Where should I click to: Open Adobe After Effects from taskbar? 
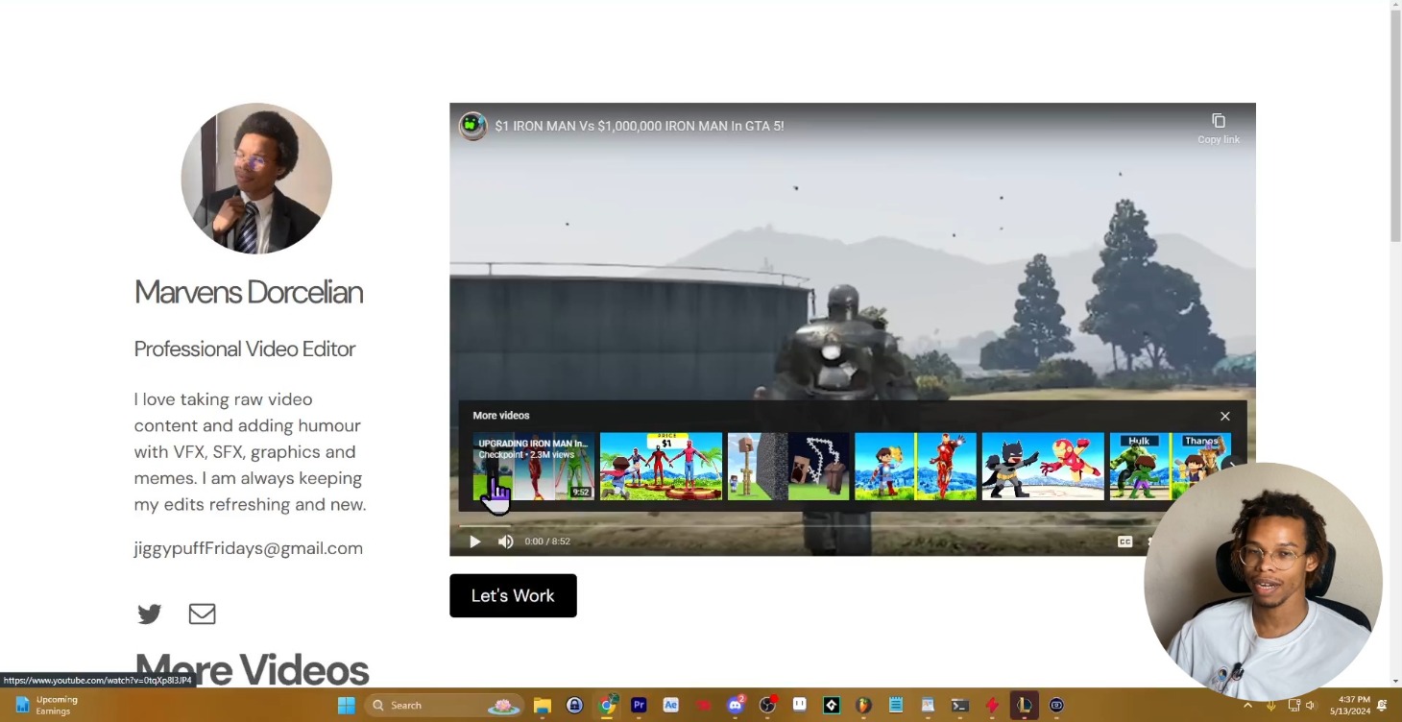pyautogui.click(x=670, y=705)
